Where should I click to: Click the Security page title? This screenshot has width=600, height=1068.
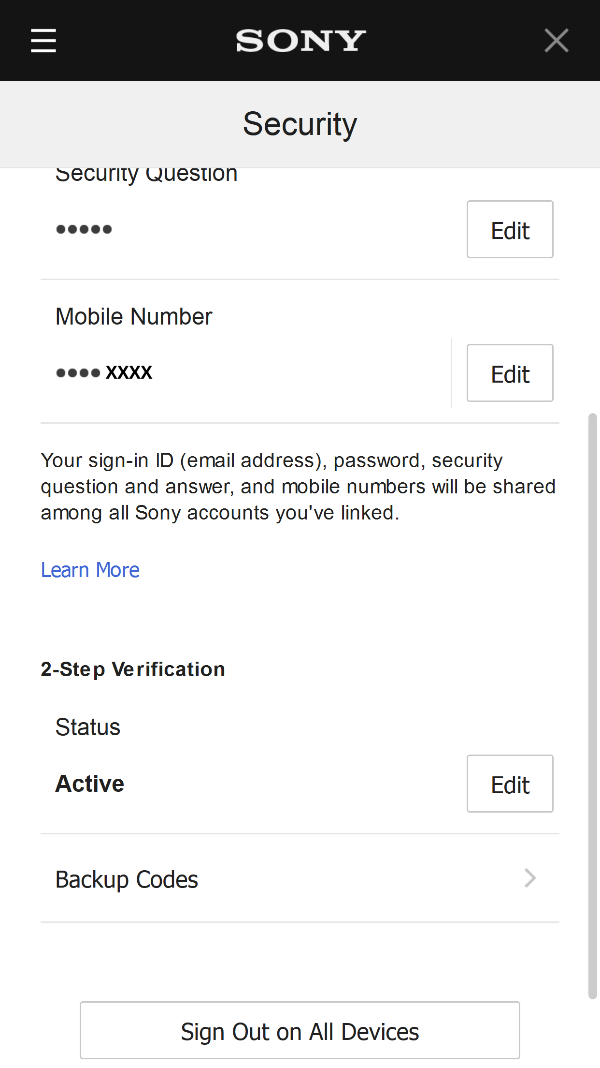coord(300,124)
